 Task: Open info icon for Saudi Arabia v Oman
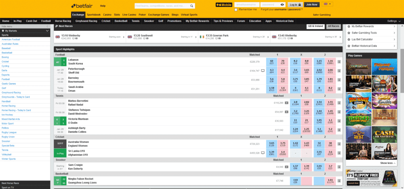[339, 89]
